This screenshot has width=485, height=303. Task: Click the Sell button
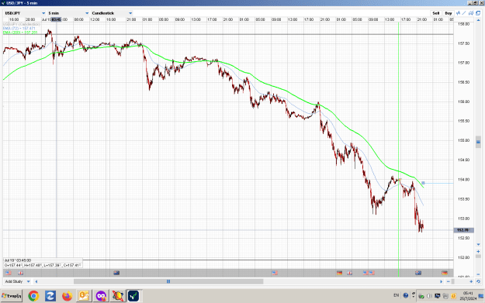click(x=436, y=13)
